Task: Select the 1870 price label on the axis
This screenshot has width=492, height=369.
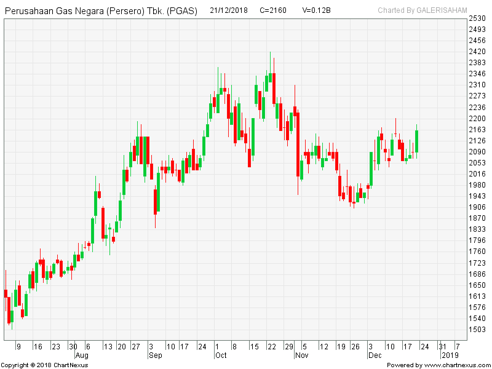Action: click(x=477, y=218)
